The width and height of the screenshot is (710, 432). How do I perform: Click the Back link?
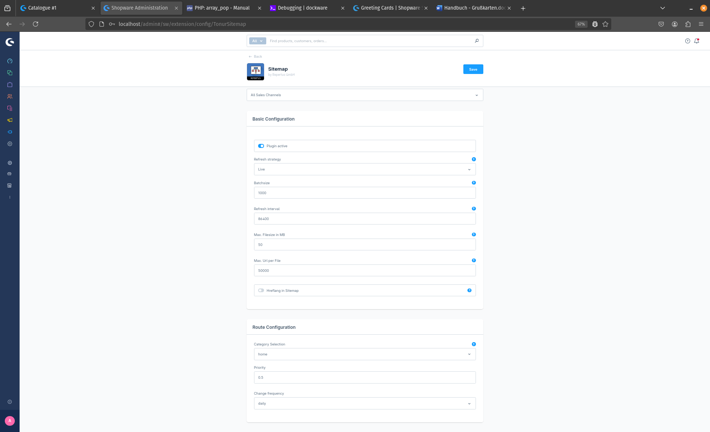(256, 57)
